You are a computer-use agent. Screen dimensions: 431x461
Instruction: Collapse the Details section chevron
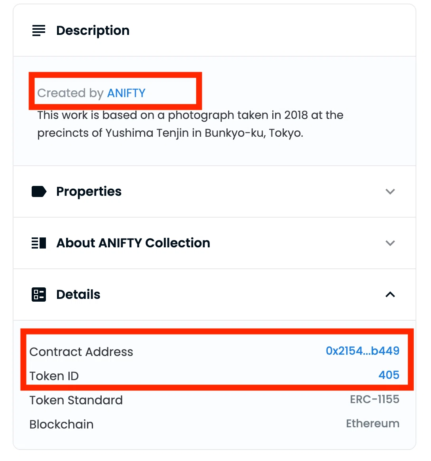tap(390, 294)
